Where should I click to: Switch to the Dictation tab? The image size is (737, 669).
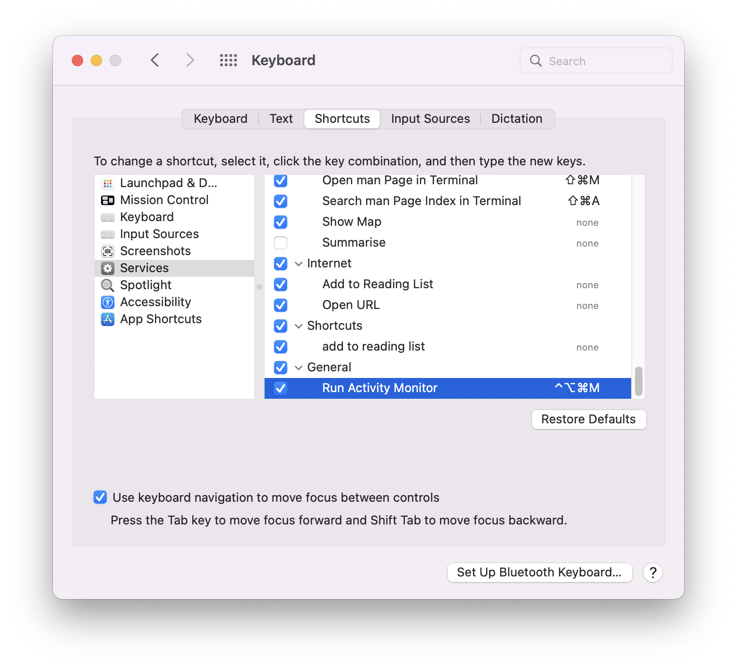click(x=517, y=119)
